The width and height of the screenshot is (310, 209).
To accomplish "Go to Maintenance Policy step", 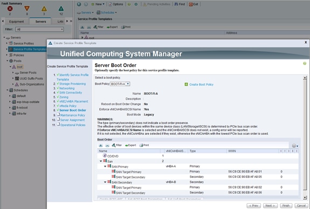I will (x=73, y=115).
